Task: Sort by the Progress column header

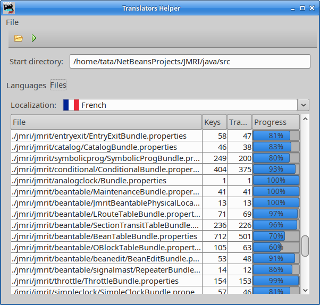Action: pyautogui.click(x=276, y=122)
